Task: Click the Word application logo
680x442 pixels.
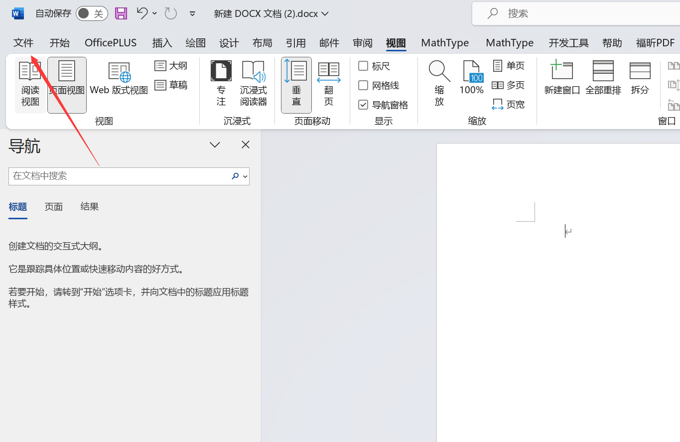Action: 18,13
